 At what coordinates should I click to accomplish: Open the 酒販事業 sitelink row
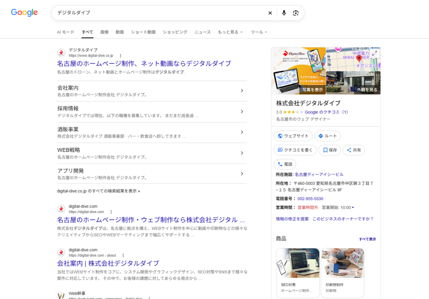tap(152, 133)
